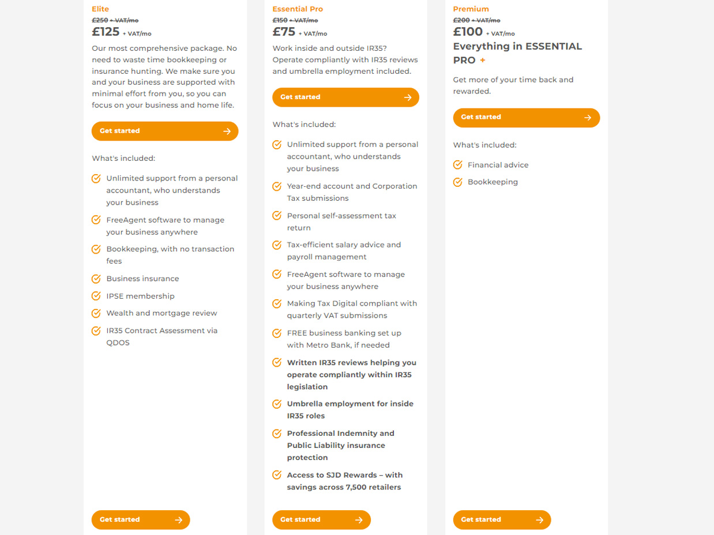Click the top Get started button under Essential Pro
Viewport: 714px width, 535px height.
coord(345,97)
